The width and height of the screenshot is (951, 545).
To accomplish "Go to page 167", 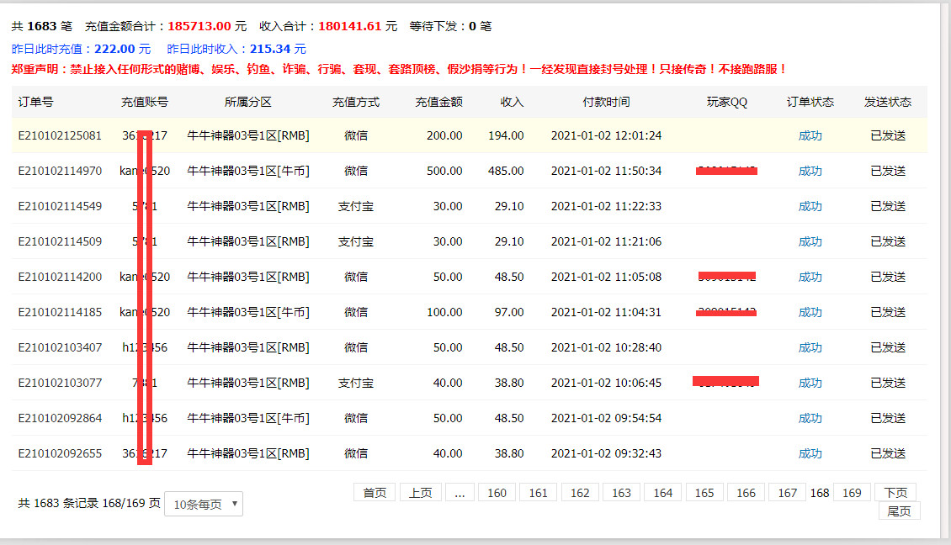I will (x=787, y=493).
